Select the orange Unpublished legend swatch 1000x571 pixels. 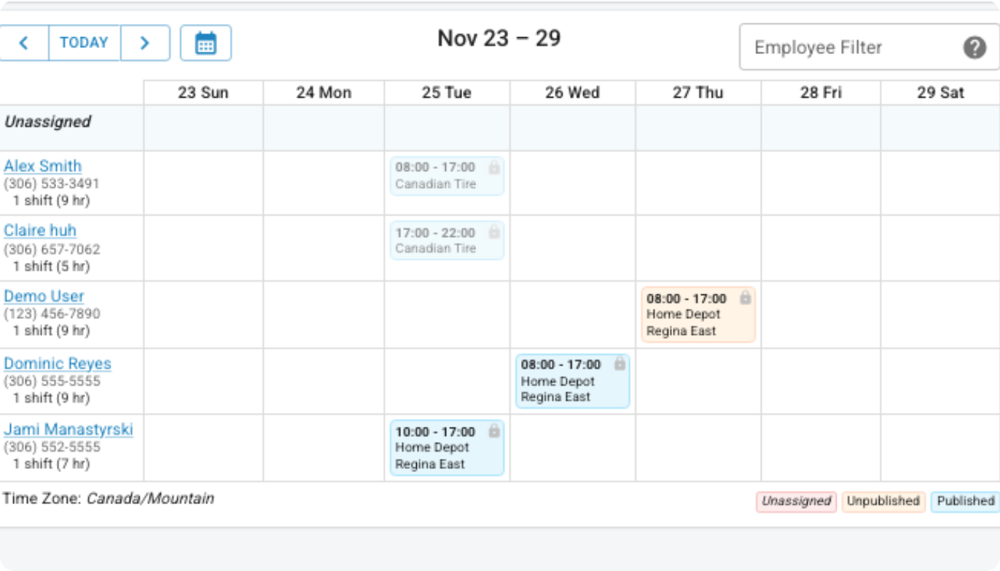(883, 501)
